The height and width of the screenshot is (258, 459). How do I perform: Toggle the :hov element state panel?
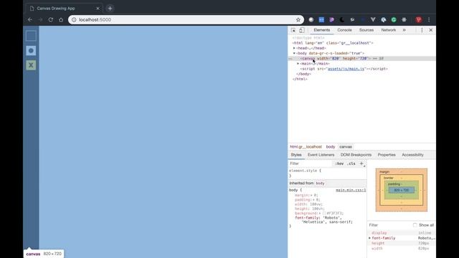click(339, 163)
